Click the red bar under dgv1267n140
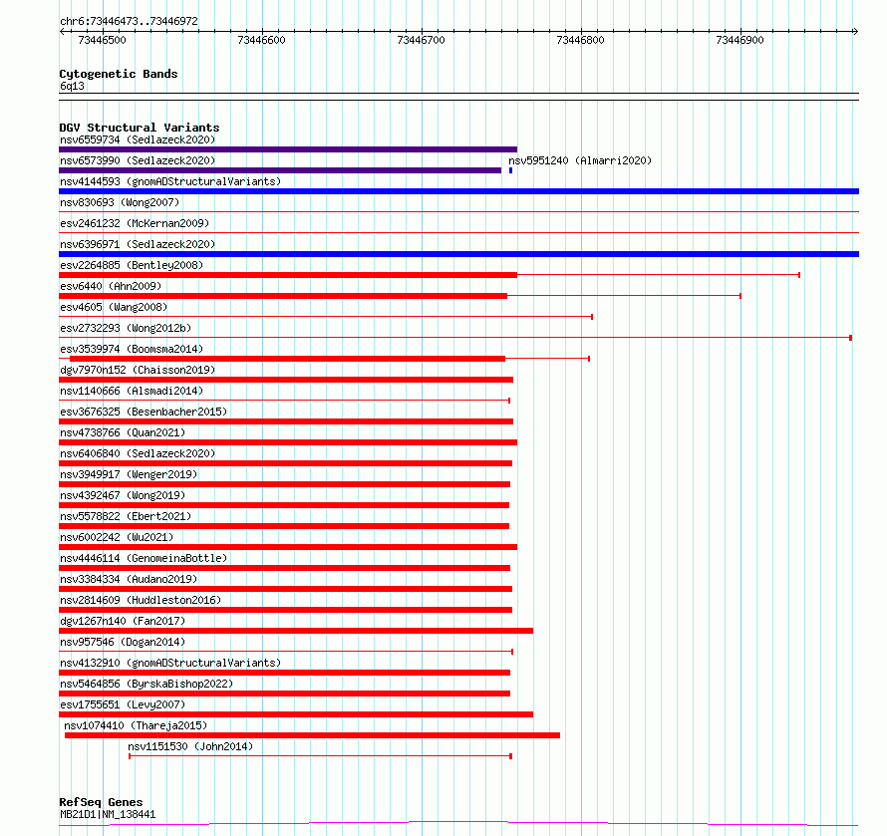 point(296,631)
